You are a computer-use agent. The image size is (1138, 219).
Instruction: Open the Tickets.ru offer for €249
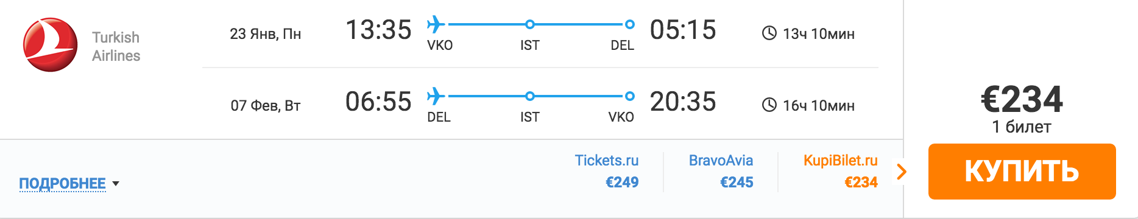pos(607,171)
